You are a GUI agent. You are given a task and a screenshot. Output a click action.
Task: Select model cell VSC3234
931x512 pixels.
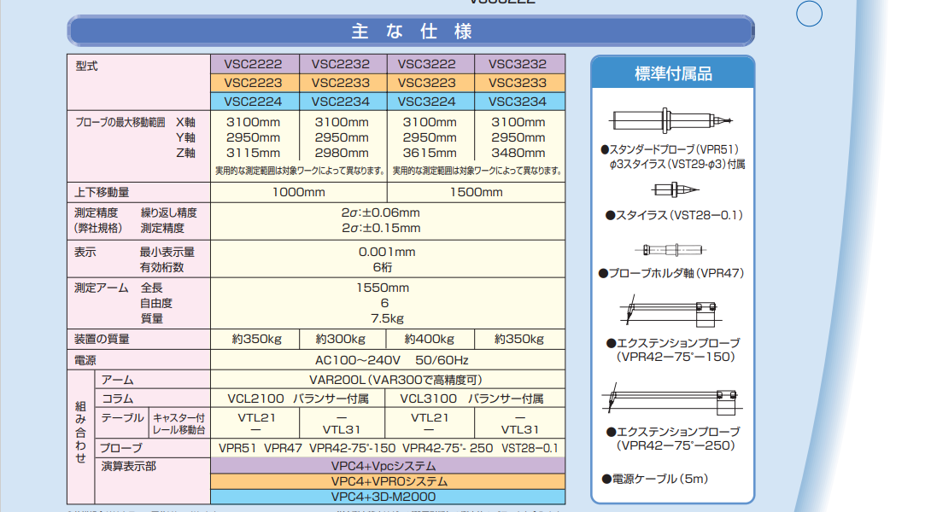click(519, 102)
